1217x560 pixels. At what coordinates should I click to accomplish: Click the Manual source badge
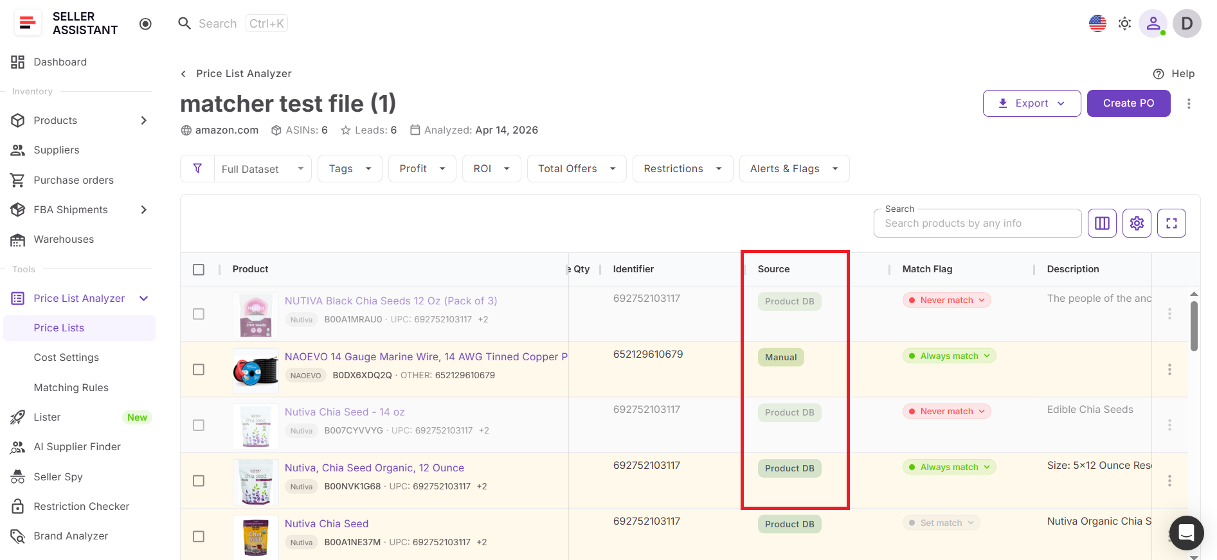tap(780, 358)
